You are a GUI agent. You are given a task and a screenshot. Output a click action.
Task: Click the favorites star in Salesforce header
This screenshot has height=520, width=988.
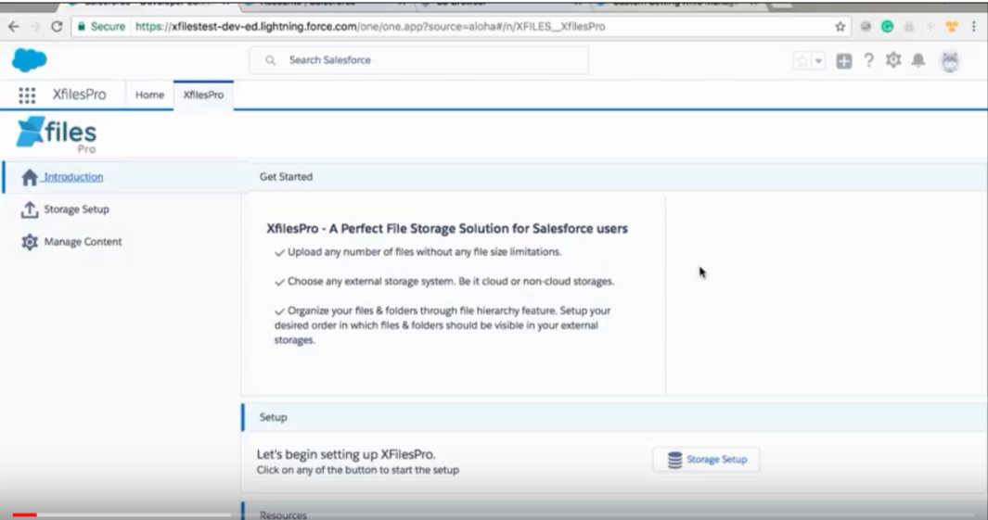click(x=802, y=61)
